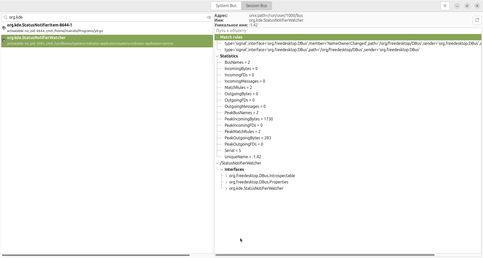483x258 pixels.
Task: Select org.kde.StatusNotifierWatcher bus name row
Action: click(x=107, y=41)
